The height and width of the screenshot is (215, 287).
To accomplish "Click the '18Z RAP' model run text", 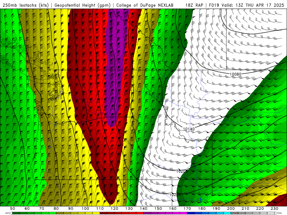I will pyautogui.click(x=194, y=5).
